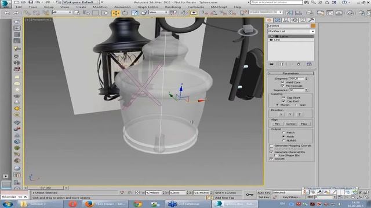The width and height of the screenshot is (371, 208).
Task: Select the Patch output radio button
Action: coord(283,132)
